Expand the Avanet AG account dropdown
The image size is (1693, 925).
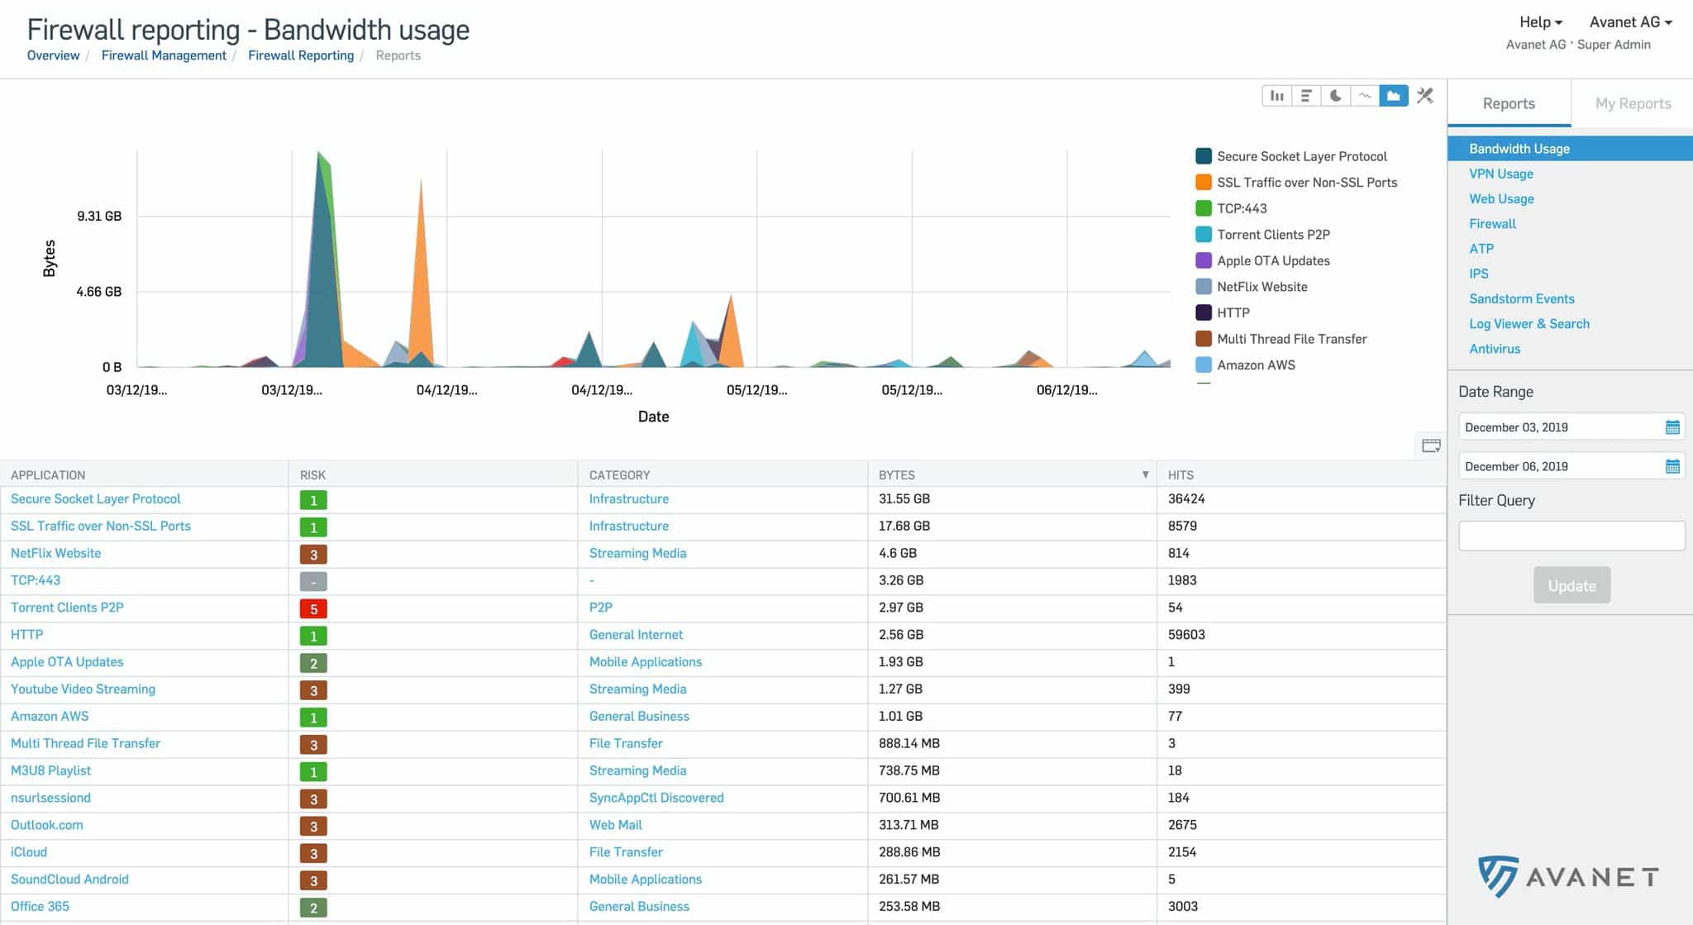(1630, 22)
